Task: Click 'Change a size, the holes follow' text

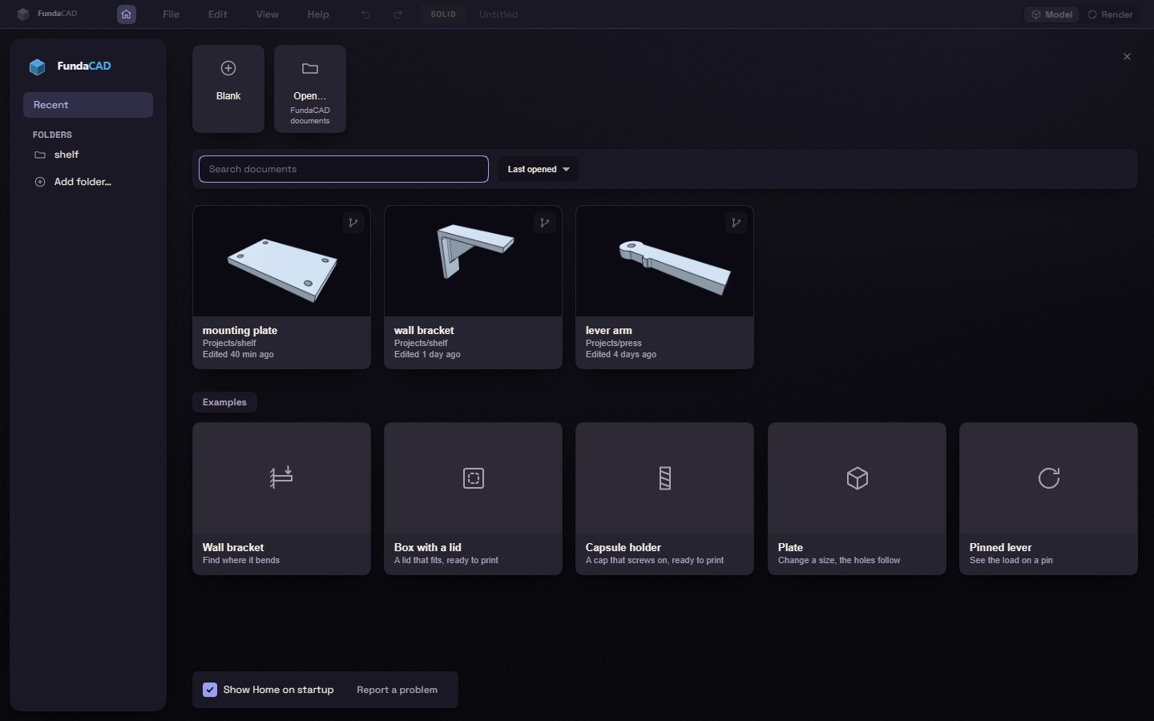Action: (x=839, y=560)
